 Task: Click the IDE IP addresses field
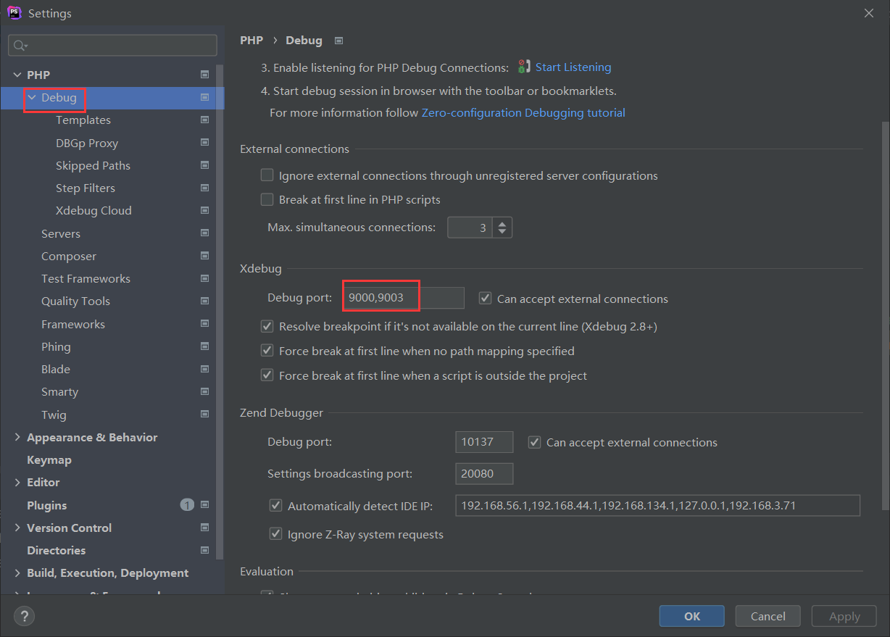click(657, 506)
